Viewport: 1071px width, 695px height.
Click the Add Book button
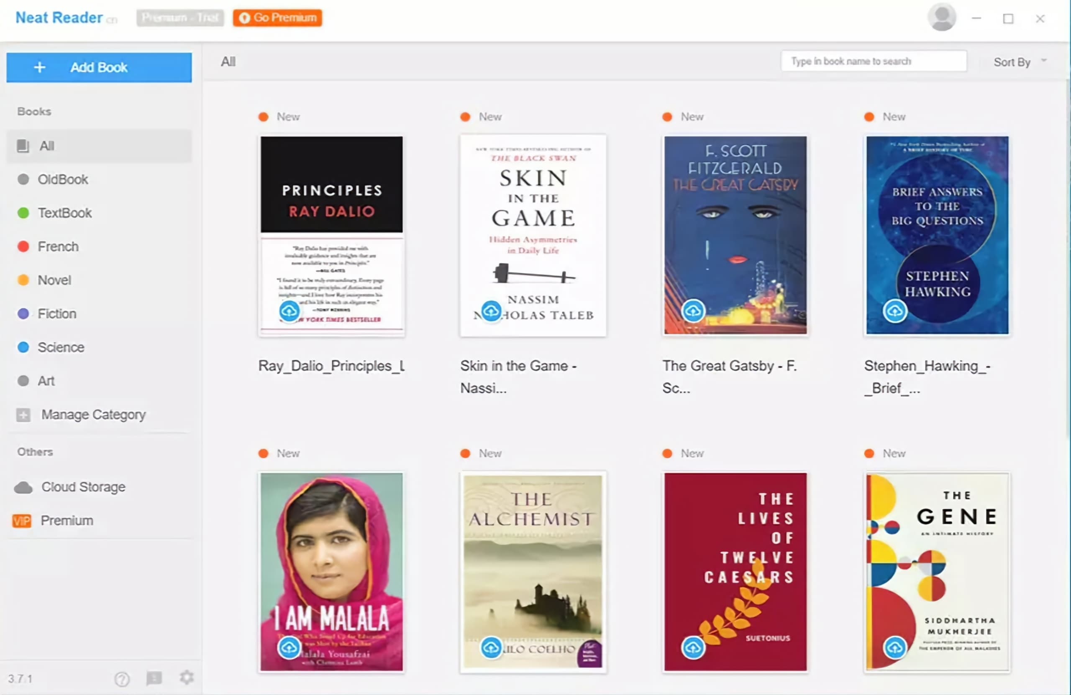pos(99,67)
